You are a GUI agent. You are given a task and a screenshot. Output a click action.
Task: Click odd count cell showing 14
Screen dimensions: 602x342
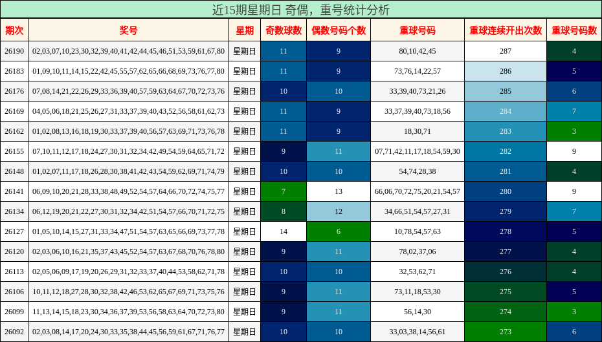pyautogui.click(x=284, y=231)
